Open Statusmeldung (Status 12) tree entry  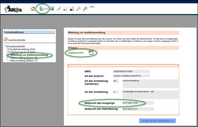coord(24,58)
